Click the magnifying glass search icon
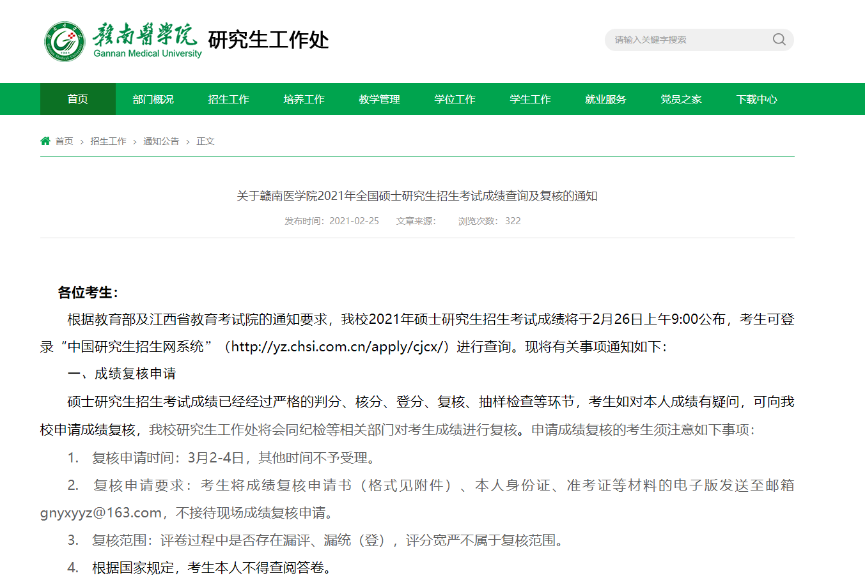Screen dimensions: 865x587 coord(778,39)
